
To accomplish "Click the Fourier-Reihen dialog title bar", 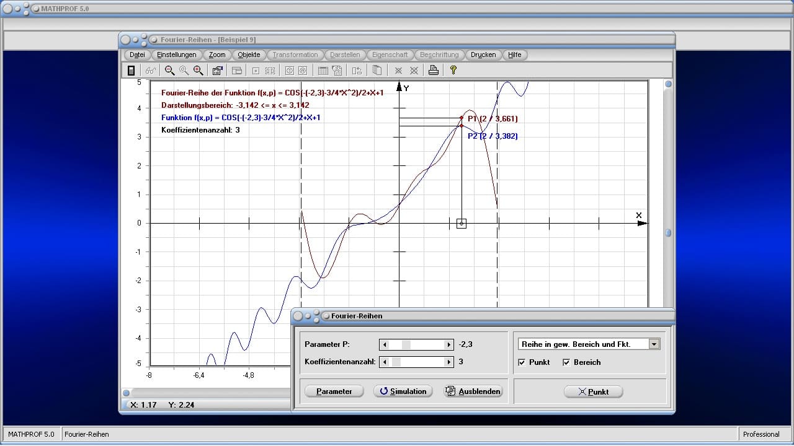I will point(483,316).
